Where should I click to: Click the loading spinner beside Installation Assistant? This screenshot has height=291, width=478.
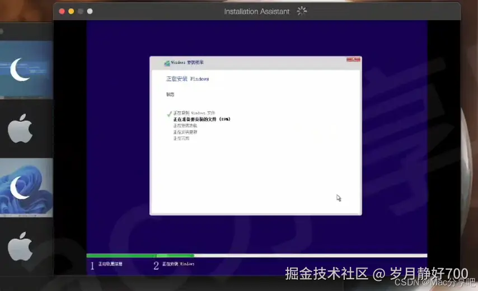coord(302,11)
